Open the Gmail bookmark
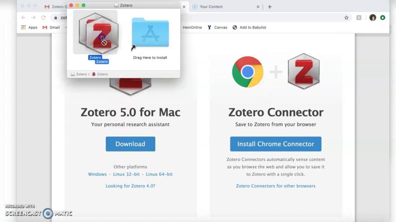Image resolution: width=396 pixels, height=222 pixels. [51, 27]
